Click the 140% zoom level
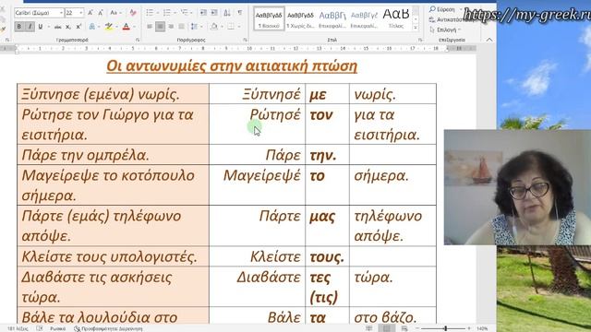The width and height of the screenshot is (591, 332). click(x=482, y=328)
